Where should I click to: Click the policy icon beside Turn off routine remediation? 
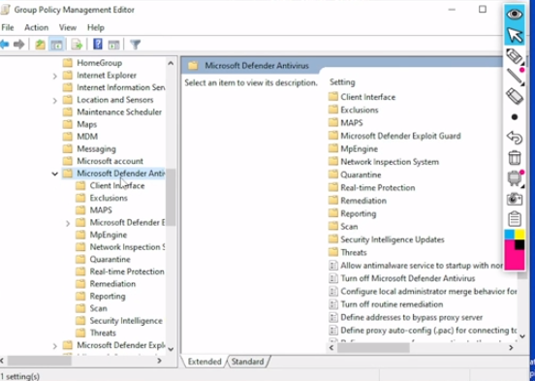(x=333, y=304)
